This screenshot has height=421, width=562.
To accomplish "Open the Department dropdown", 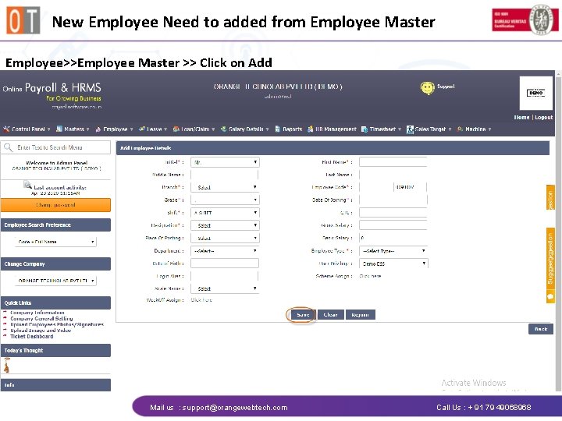I will (x=225, y=251).
